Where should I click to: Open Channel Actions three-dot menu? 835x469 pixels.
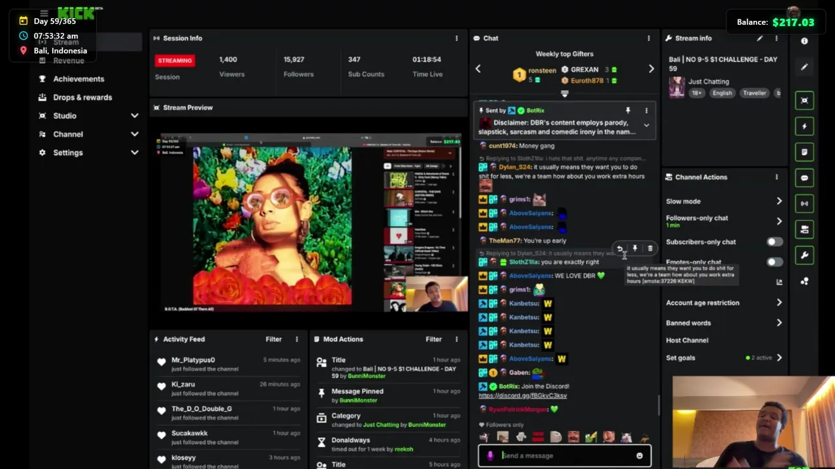776,177
